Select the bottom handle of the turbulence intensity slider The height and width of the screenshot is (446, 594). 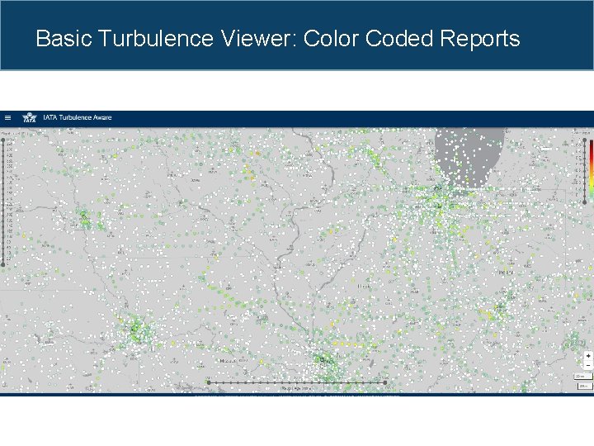(585, 202)
